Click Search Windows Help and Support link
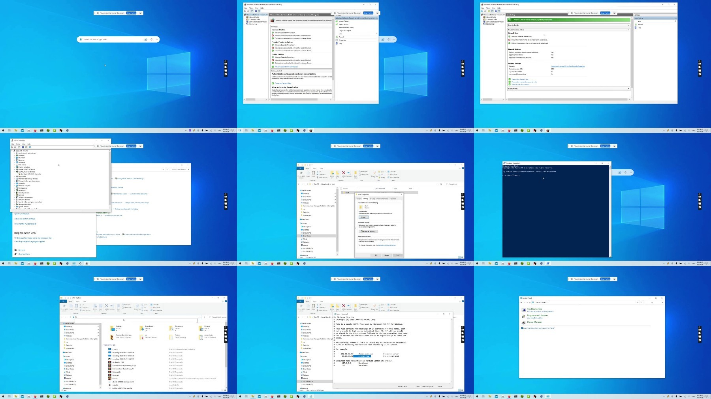Image resolution: width=711 pixels, height=399 pixels. coord(539,328)
